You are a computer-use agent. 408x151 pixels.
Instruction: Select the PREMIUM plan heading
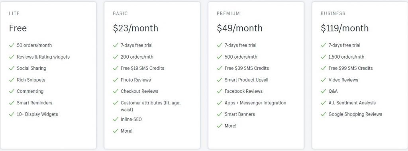click(228, 13)
